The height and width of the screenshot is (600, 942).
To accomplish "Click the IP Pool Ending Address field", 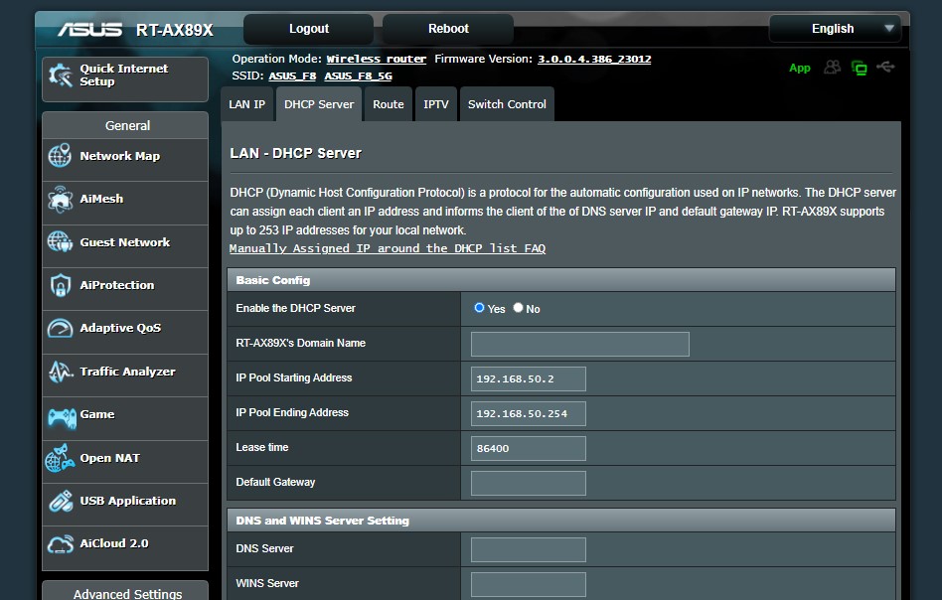I will tap(528, 414).
